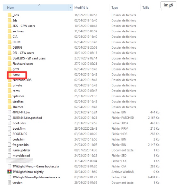
Task: Select the 484E4441.bin.patched file
Action: 27,118
